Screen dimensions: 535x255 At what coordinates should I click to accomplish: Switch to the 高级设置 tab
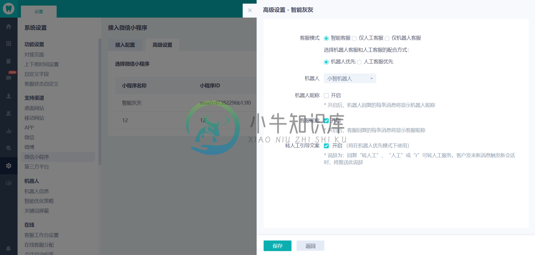coord(162,45)
